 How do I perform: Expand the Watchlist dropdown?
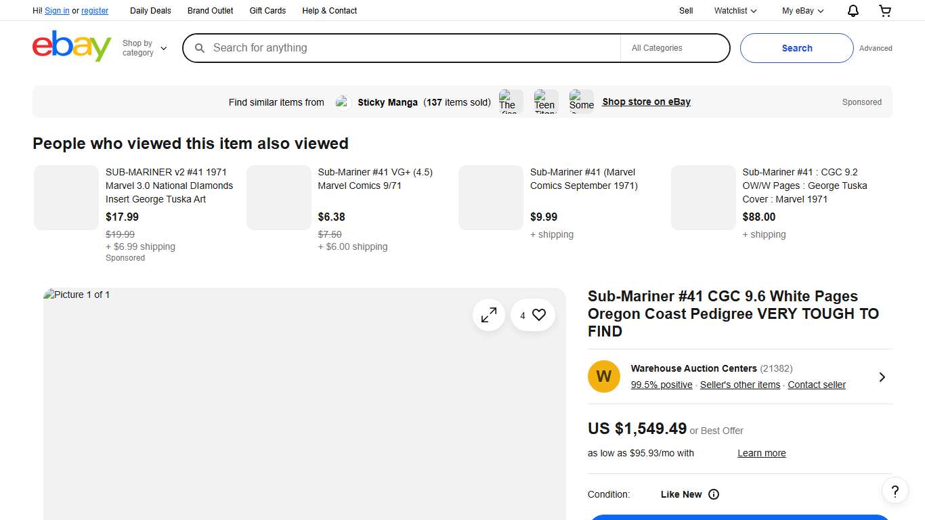735,11
